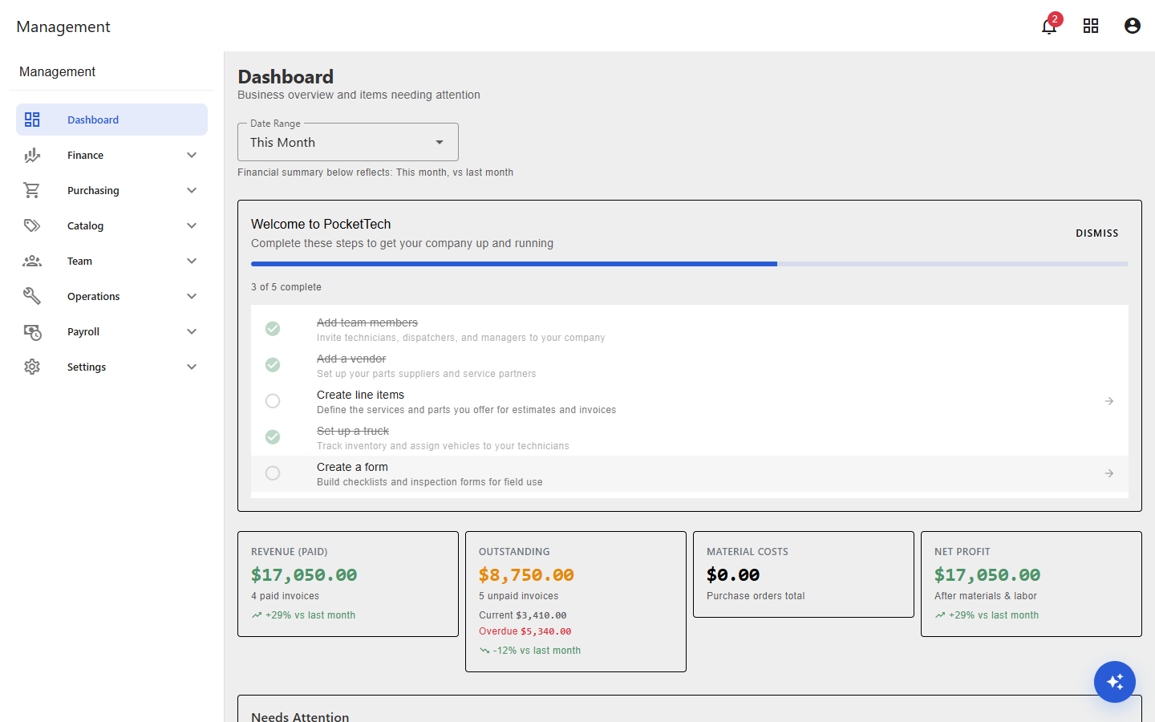Click the Dashboard grid icon in sidebar
Screen dimensions: 1155x722
point(32,120)
